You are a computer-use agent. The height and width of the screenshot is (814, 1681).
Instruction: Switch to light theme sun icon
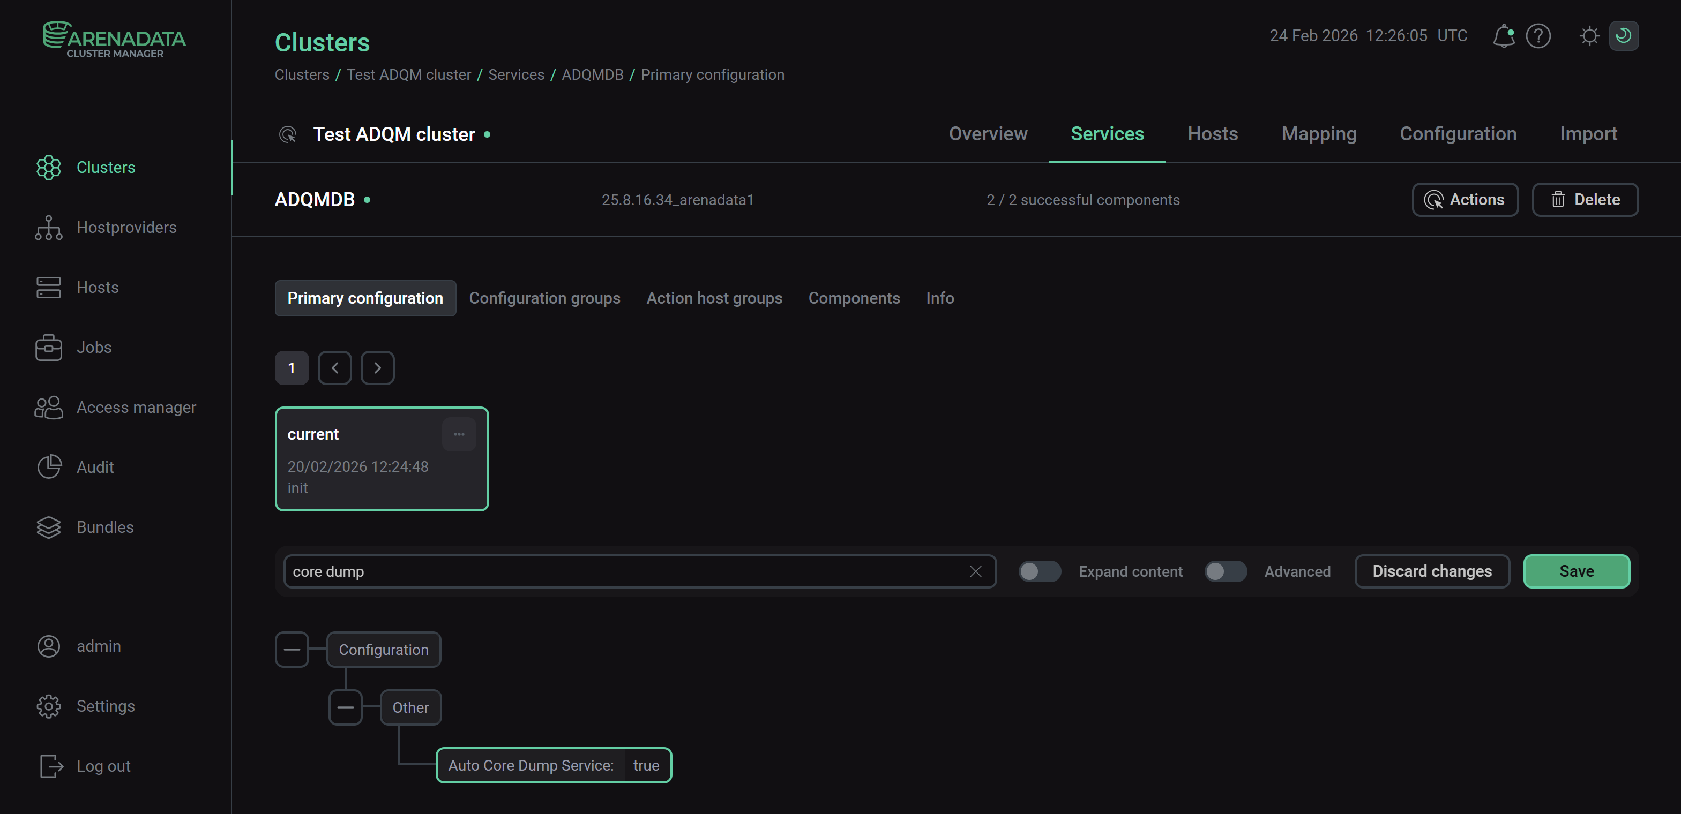(x=1589, y=36)
